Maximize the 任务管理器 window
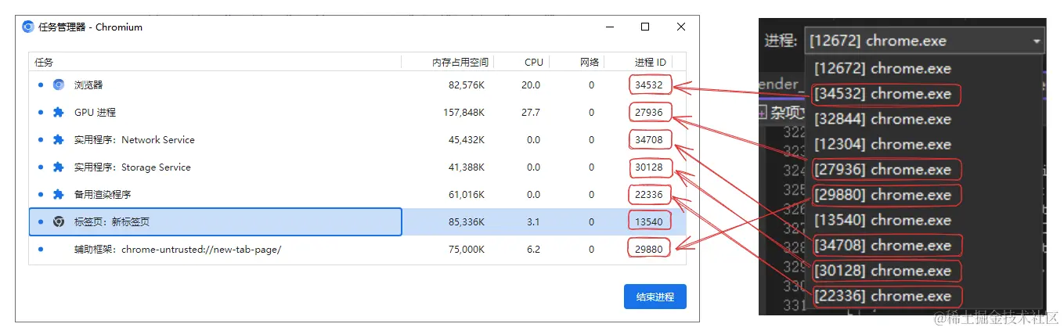The height and width of the screenshot is (331, 1064). pyautogui.click(x=645, y=27)
